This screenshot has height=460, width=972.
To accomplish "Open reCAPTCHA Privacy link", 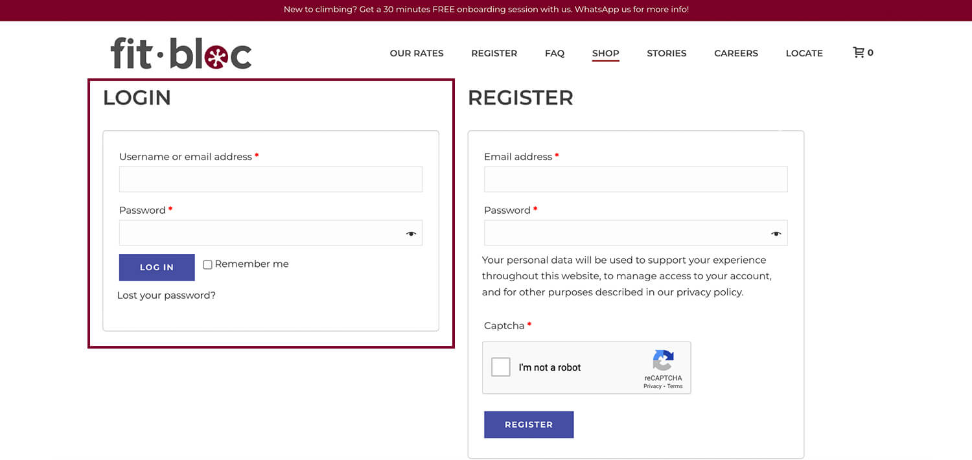I will coord(652,386).
